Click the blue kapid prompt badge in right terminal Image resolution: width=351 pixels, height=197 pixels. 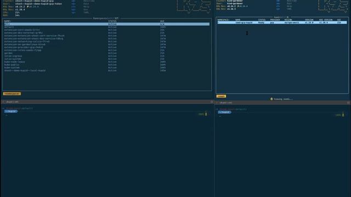pos(224,112)
